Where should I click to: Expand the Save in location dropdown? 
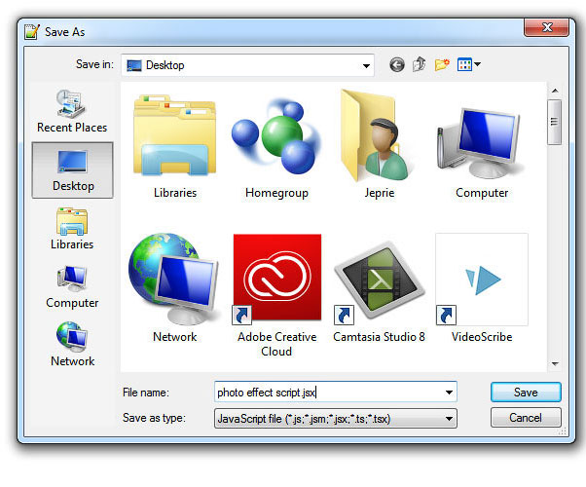366,65
